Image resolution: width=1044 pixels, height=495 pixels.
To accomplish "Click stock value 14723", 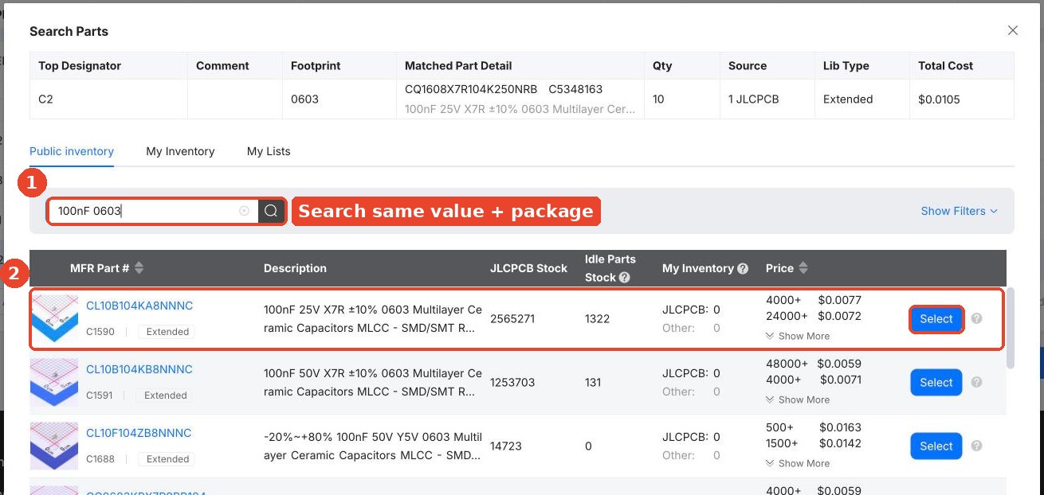I will click(506, 446).
